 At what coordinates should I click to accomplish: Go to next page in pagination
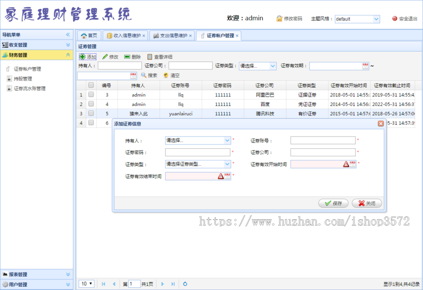[163, 284]
